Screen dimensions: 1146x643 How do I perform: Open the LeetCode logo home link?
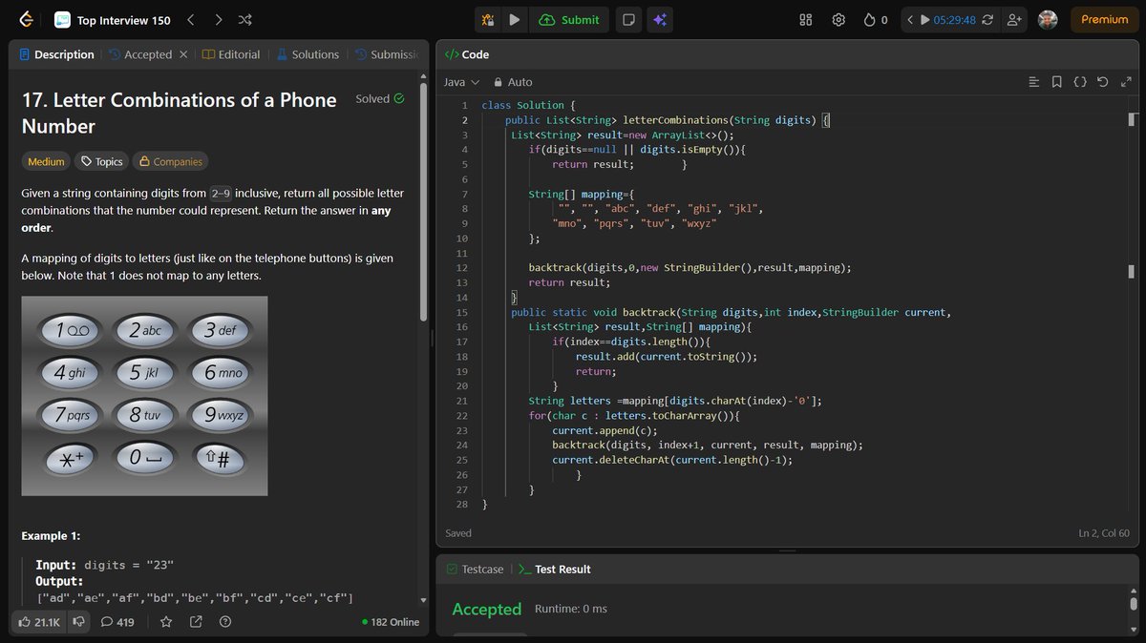[x=26, y=19]
